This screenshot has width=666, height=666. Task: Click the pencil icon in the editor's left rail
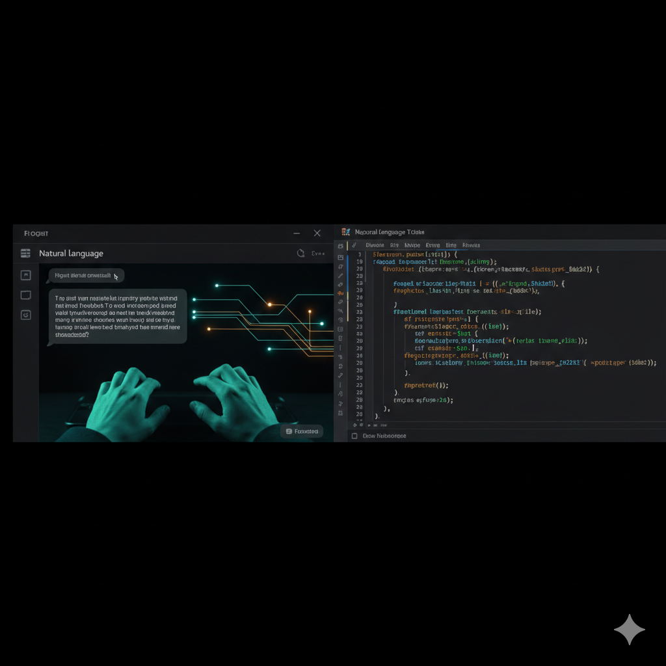click(340, 274)
